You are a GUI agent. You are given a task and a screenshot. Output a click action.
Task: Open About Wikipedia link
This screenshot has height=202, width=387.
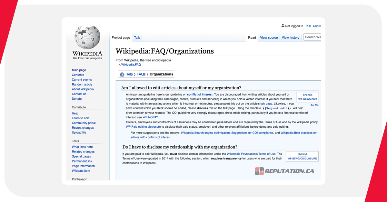point(83,89)
